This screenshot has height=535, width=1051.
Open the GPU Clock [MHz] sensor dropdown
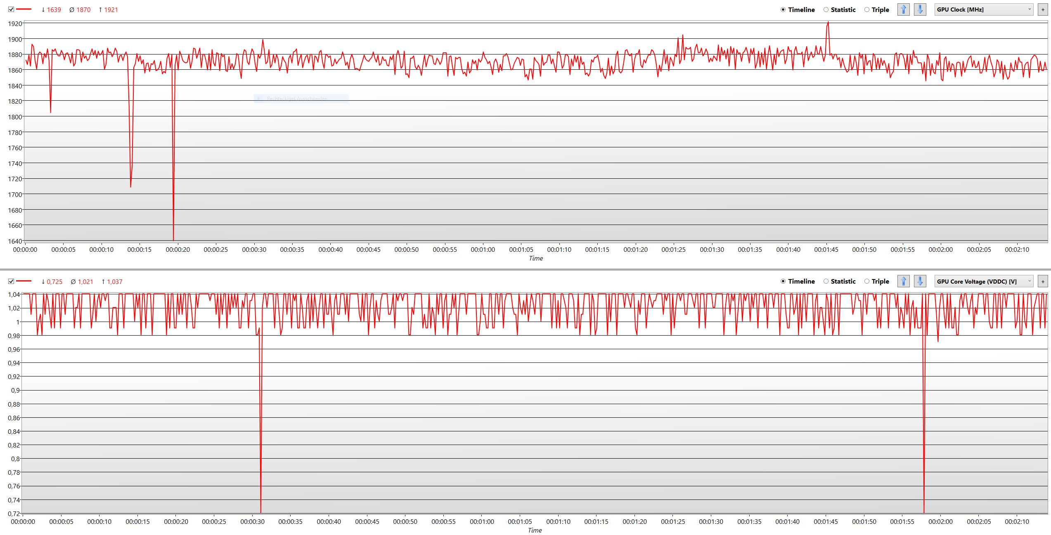pyautogui.click(x=983, y=9)
